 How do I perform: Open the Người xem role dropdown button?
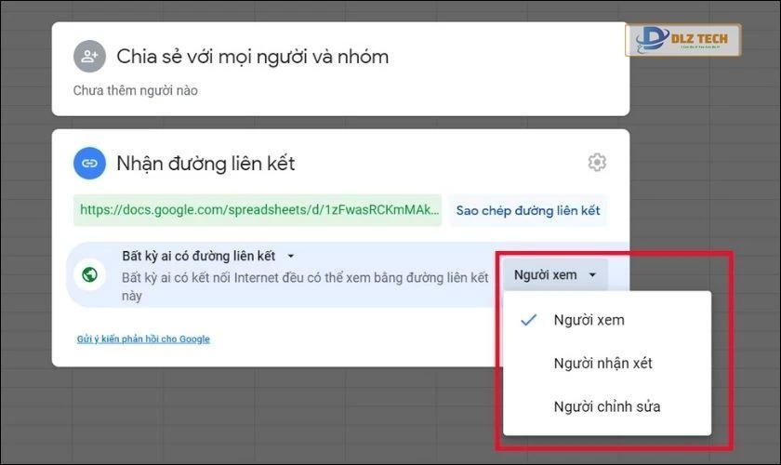click(x=555, y=274)
